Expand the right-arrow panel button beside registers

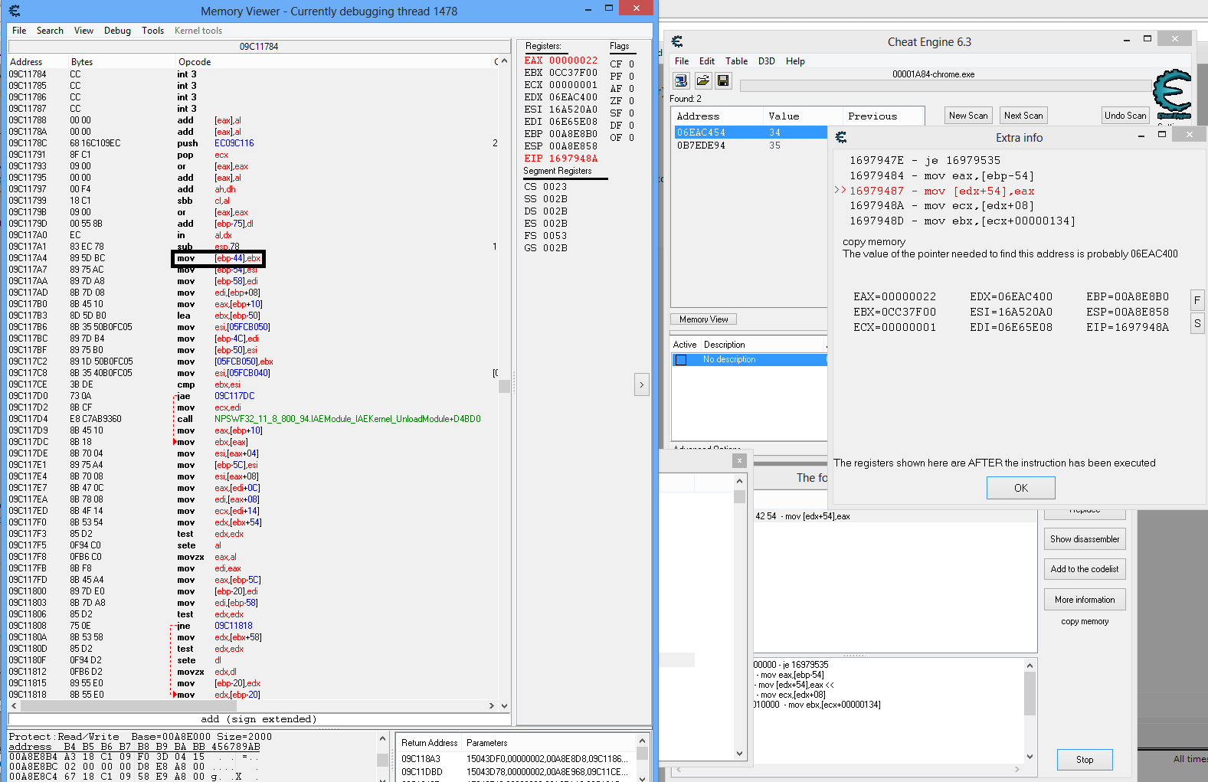coord(642,384)
